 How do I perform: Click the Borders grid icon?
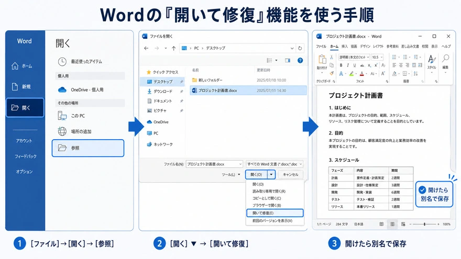pos(405,73)
